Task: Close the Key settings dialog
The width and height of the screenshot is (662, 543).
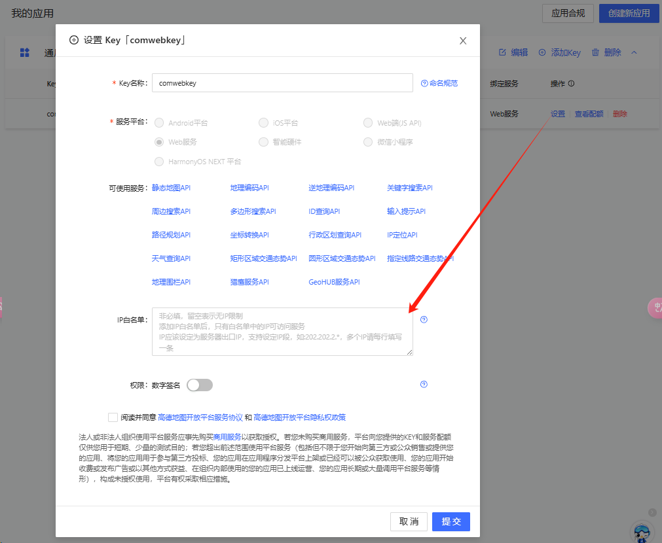Action: coord(463,41)
